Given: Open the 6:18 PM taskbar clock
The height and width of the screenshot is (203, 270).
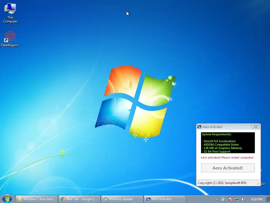Looking at the screenshot, I should [x=257, y=199].
